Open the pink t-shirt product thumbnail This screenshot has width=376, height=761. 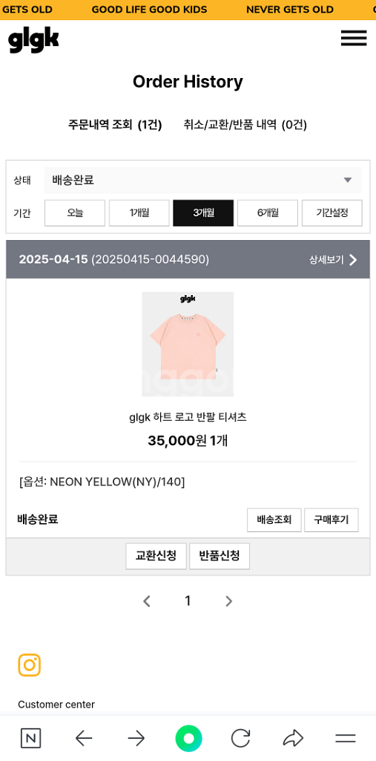(x=188, y=344)
